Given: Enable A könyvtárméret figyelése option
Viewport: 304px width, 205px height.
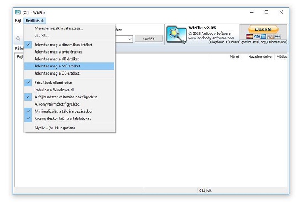Looking at the screenshot, I should point(70,104).
